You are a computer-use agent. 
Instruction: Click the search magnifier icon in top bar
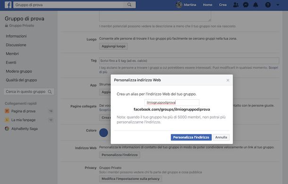pyautogui.click(x=129, y=5)
